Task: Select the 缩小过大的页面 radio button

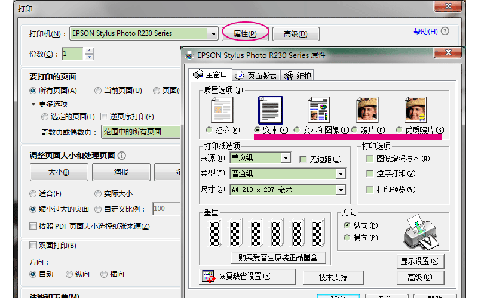Action: click(33, 209)
